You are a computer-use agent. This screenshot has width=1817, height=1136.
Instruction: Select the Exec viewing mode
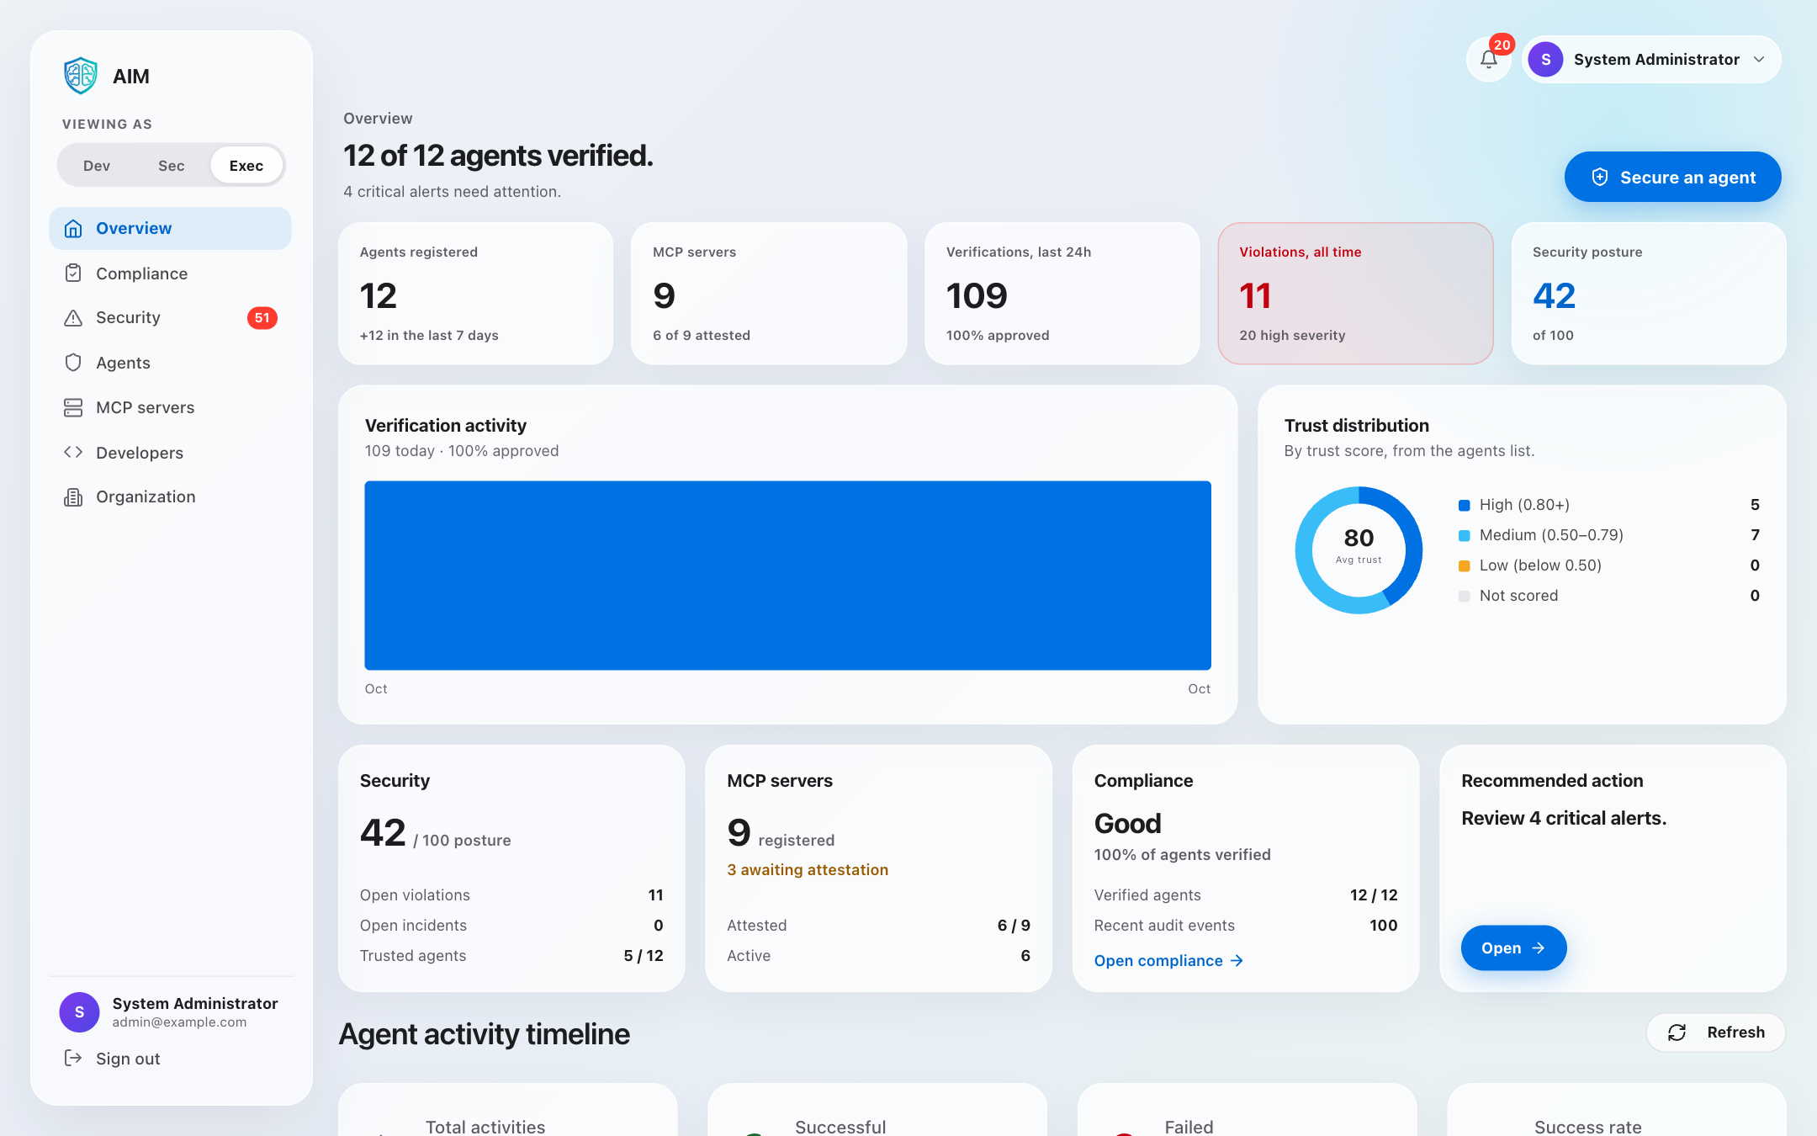point(246,166)
